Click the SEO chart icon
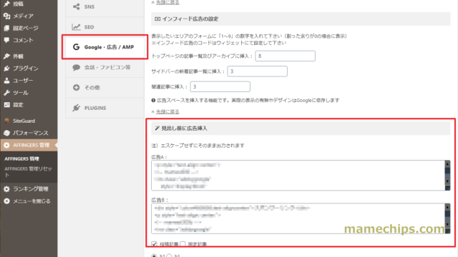This screenshot has width=458, height=257. [77, 27]
